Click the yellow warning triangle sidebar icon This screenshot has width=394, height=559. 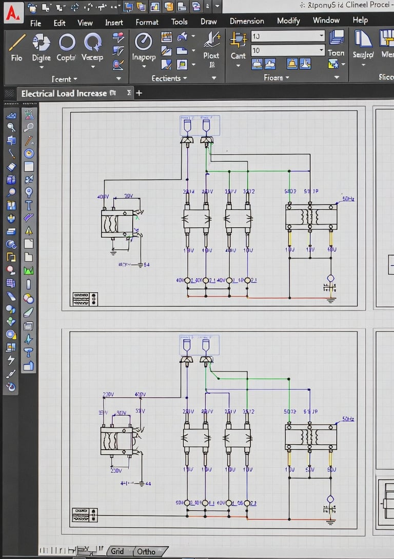29,231
